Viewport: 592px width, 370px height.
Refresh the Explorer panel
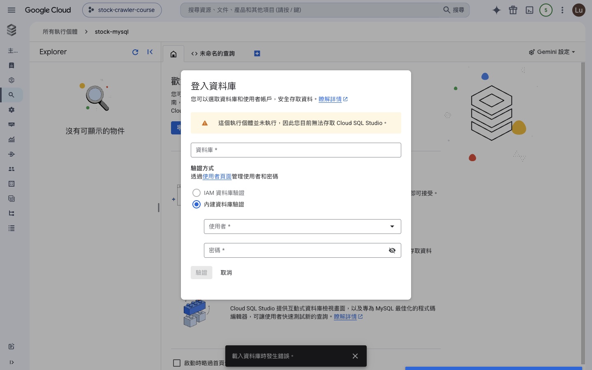click(x=135, y=52)
